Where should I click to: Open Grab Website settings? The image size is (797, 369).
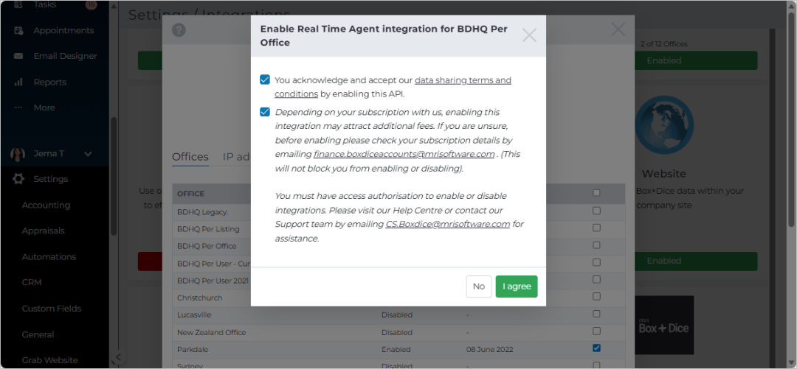pos(50,360)
